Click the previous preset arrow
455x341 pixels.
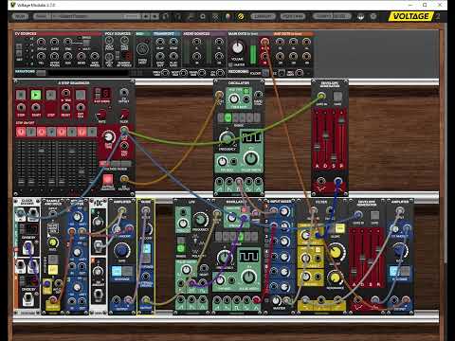[x=146, y=16]
